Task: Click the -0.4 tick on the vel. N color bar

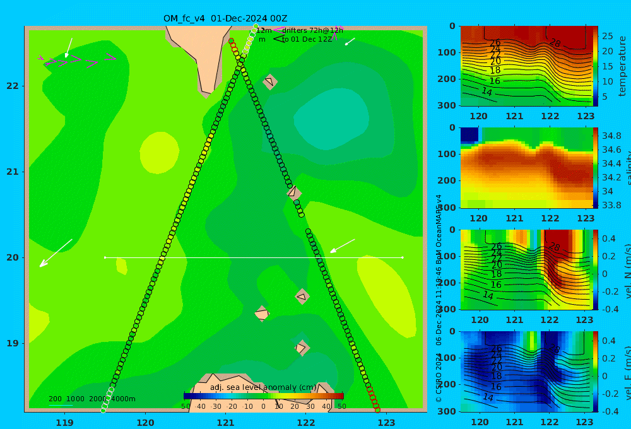Action: click(609, 309)
